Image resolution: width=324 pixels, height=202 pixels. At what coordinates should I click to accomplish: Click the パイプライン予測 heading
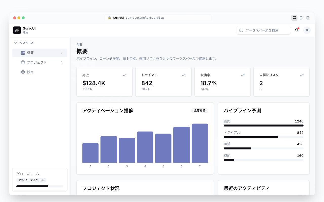click(242, 111)
